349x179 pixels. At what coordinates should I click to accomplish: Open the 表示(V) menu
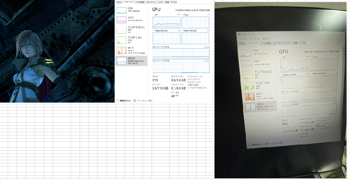click(x=266, y=39)
